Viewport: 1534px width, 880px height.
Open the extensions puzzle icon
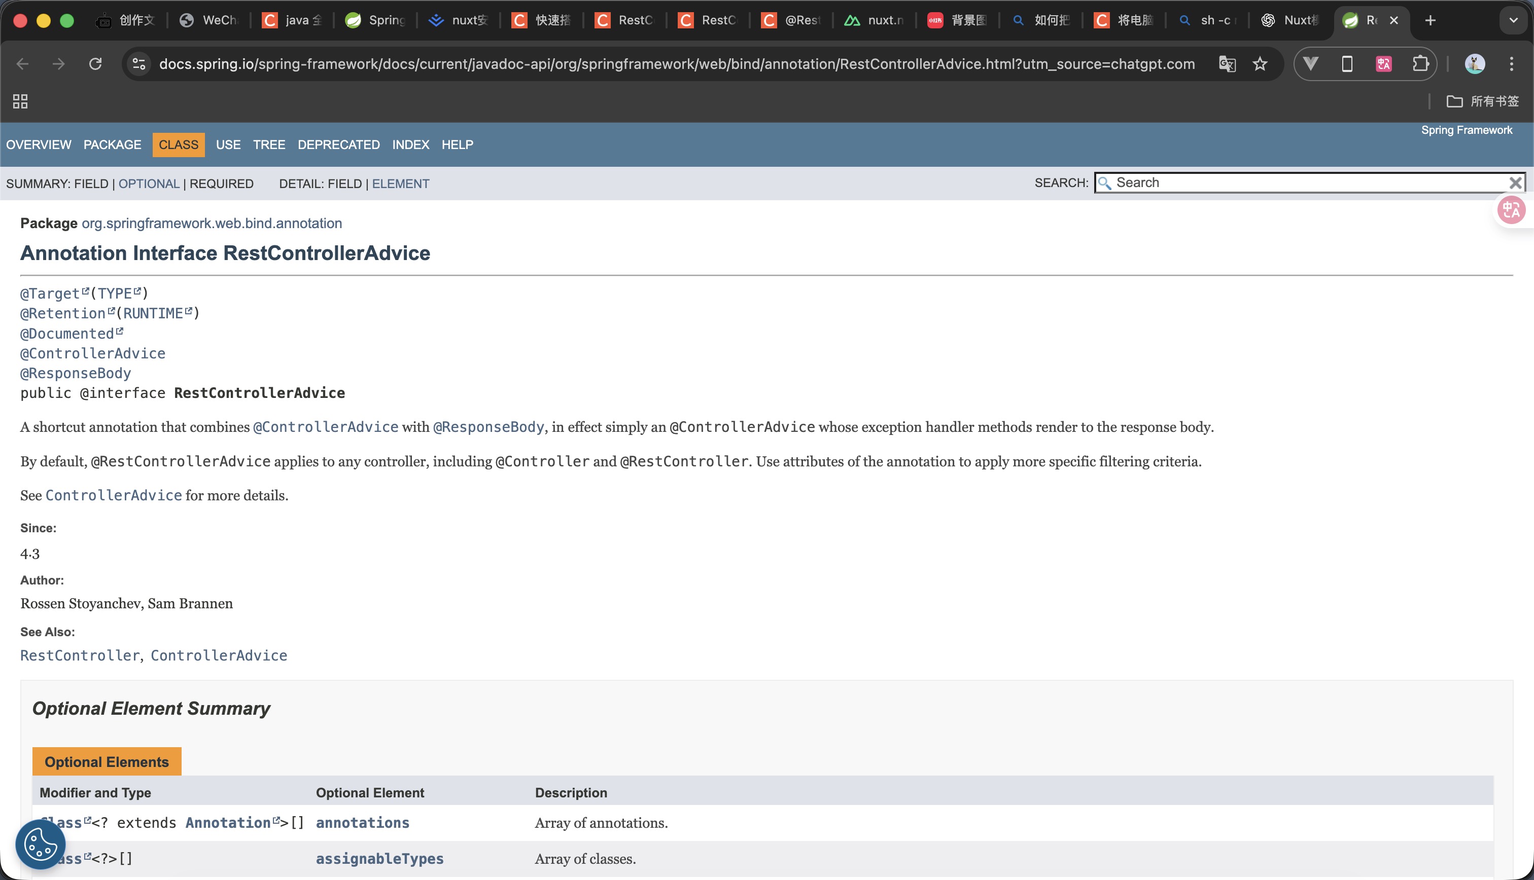1420,63
